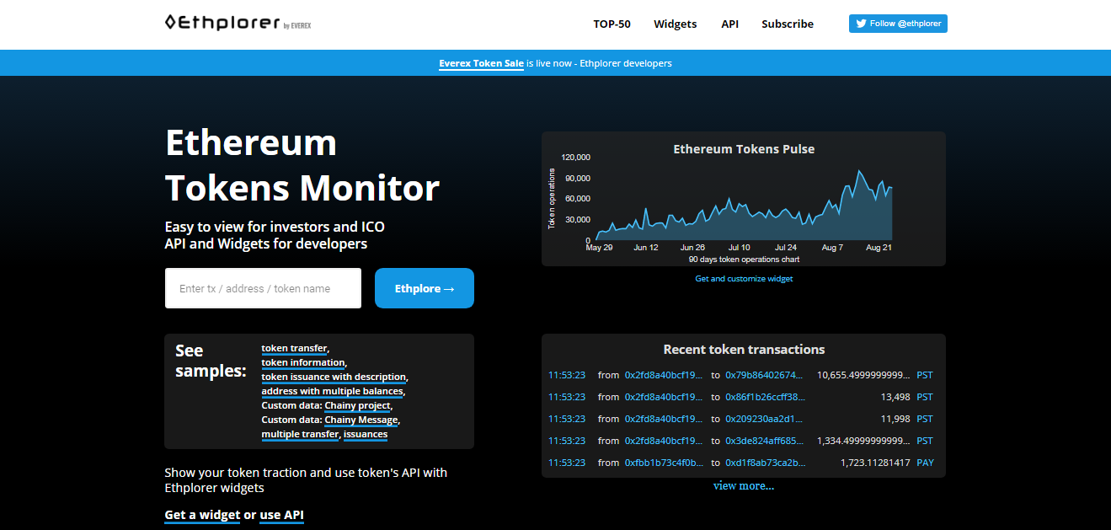
Task: Click the Ethereum Tokens Pulse chart area
Action: click(x=744, y=199)
